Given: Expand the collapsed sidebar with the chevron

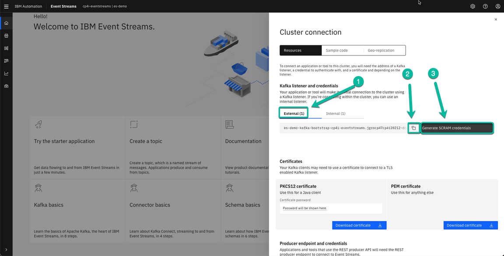Looking at the screenshot, I should tap(6, 250).
